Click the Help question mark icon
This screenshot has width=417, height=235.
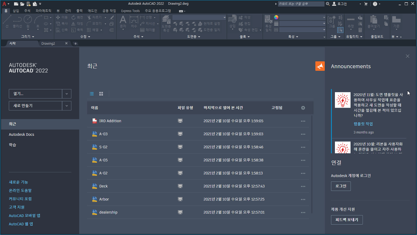click(375, 4)
